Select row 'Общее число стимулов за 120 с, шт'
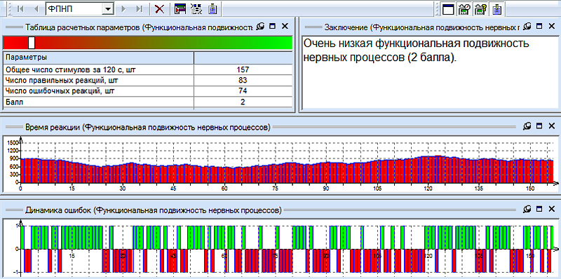The width and height of the screenshot is (561, 279). (148, 69)
